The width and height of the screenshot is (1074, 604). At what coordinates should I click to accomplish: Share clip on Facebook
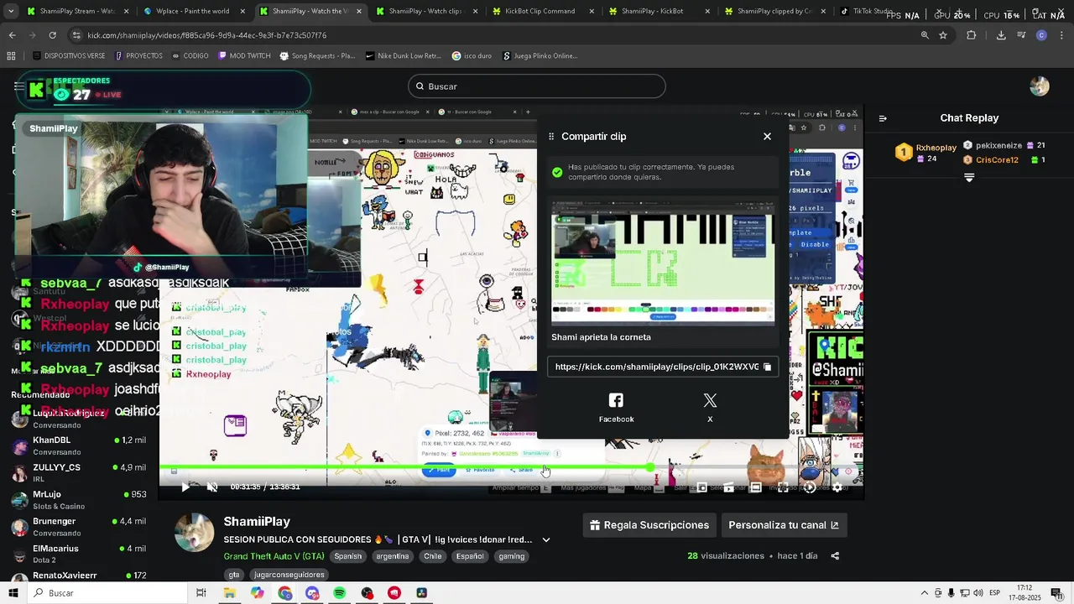(616, 408)
